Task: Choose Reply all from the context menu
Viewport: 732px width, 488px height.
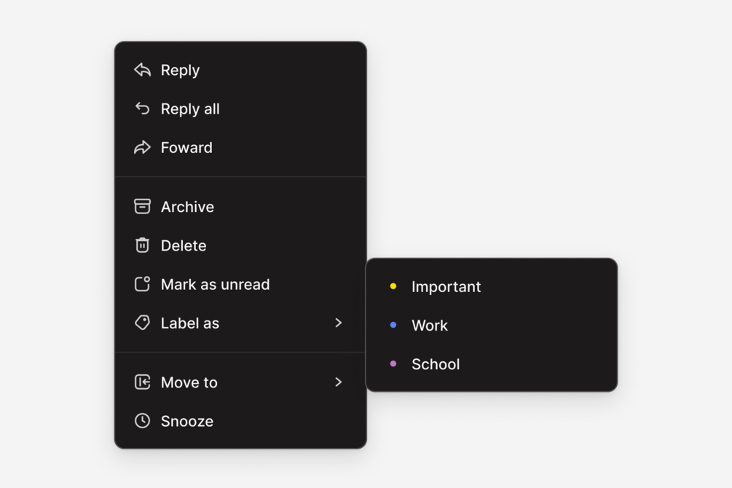Action: [190, 109]
